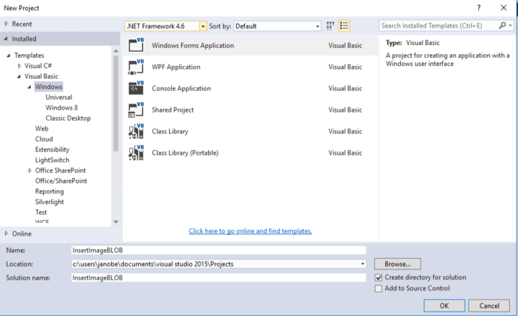518x316 pixels.
Task: Click the tree scrollbar down arrow
Action: pyautogui.click(x=116, y=222)
